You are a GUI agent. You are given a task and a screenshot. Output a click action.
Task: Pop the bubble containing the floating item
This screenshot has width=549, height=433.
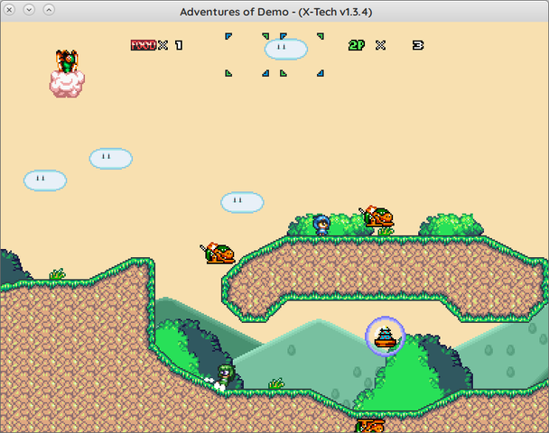click(x=386, y=337)
